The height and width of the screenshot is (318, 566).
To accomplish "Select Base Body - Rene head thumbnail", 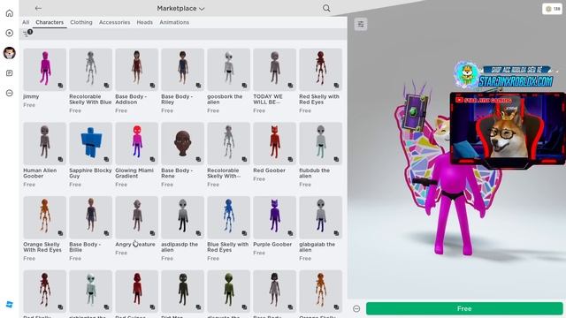I will 183,143.
